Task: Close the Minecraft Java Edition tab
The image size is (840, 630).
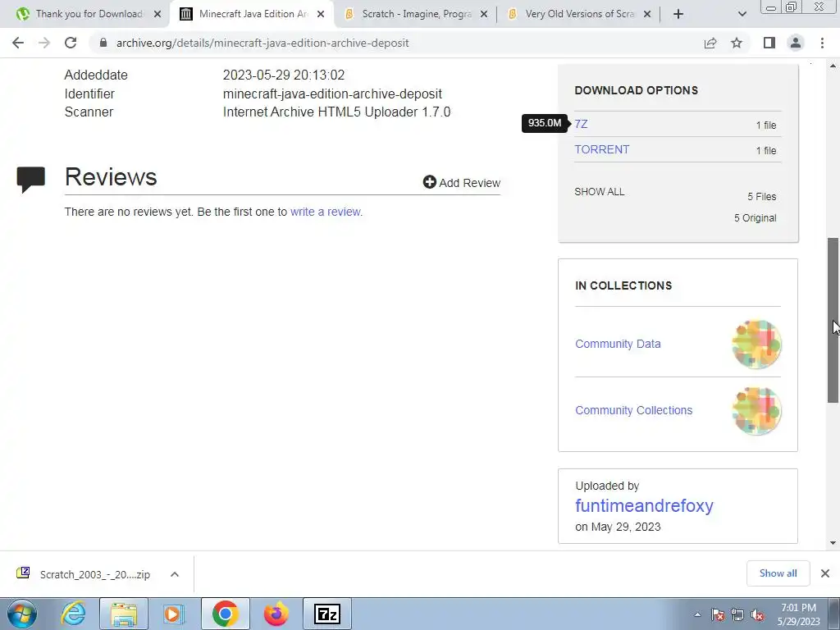Action: coord(321,15)
